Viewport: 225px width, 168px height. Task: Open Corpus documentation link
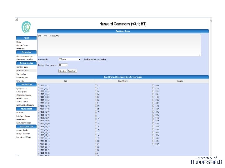pos(25,56)
